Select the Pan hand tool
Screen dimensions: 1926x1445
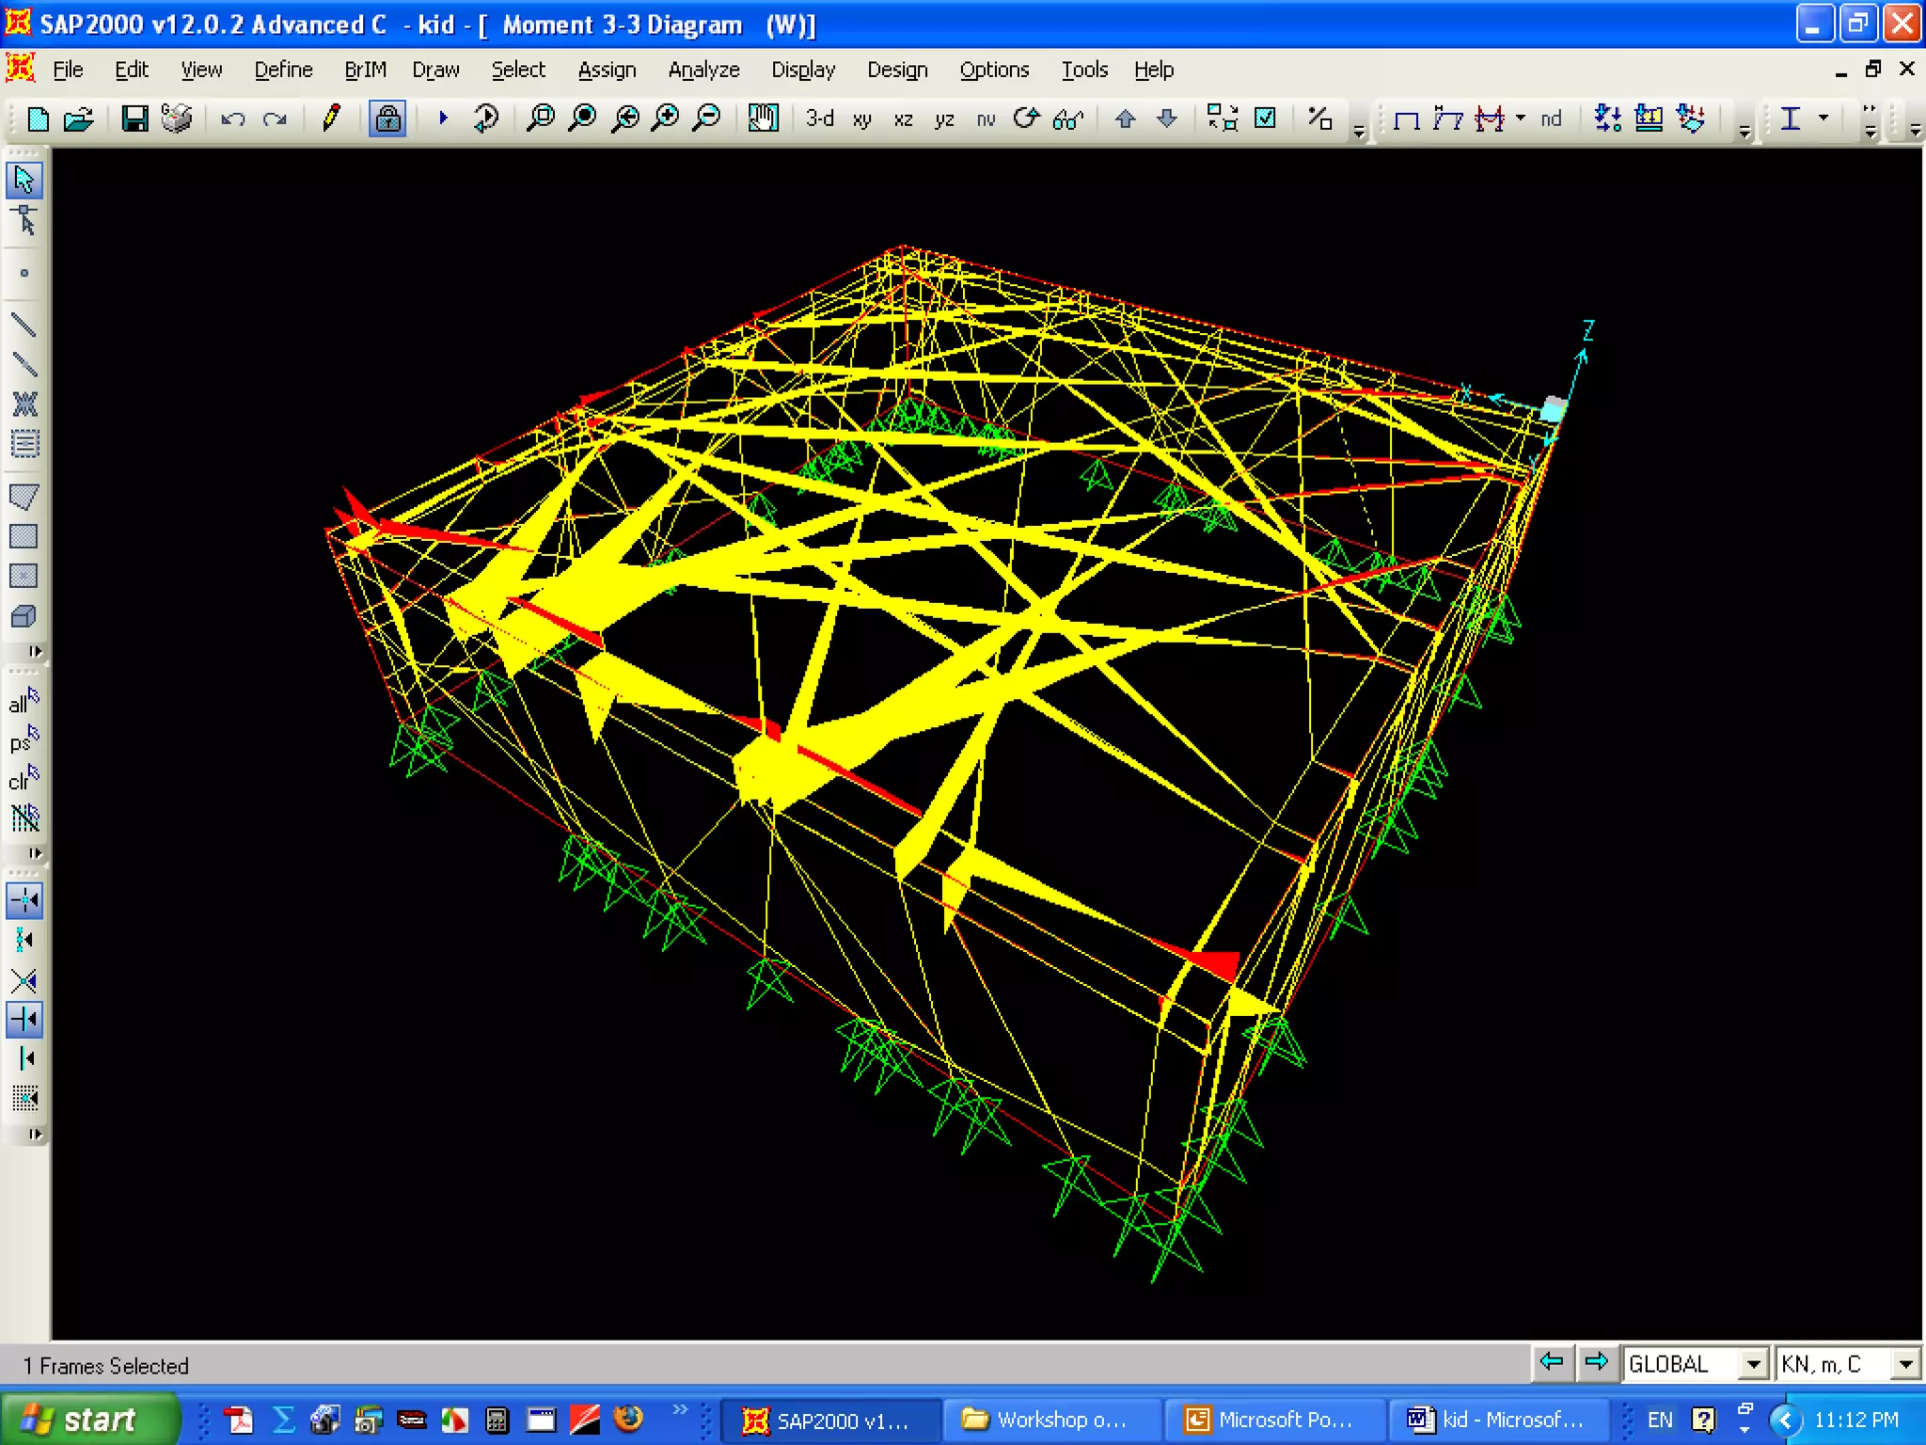[763, 119]
